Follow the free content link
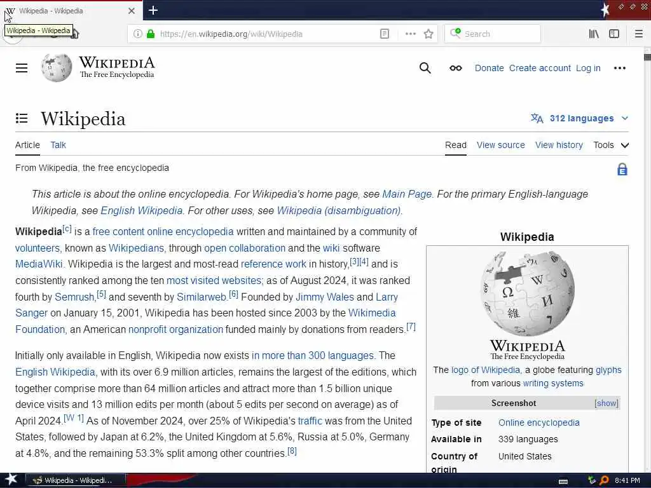Viewport: 651px width, 488px height. 118,231
